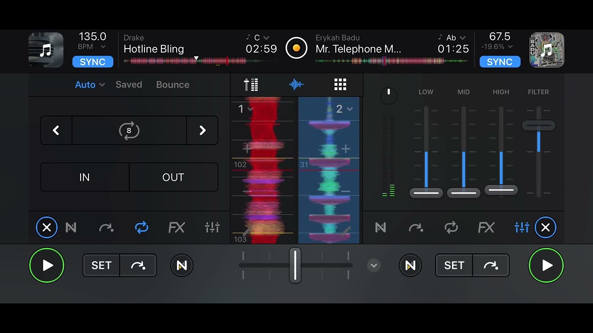Zoom out deck 2 waveform with minus
This screenshot has height=333, width=593.
click(346, 191)
